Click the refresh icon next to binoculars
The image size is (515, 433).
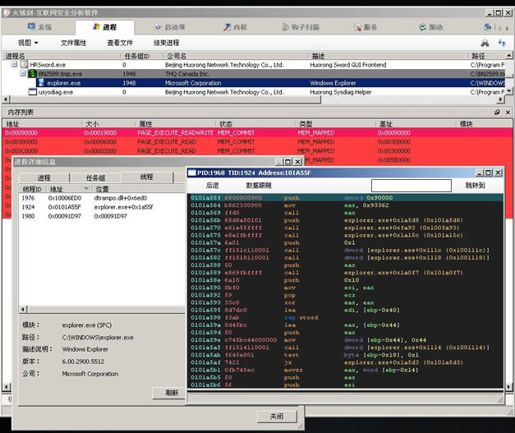coord(502,42)
